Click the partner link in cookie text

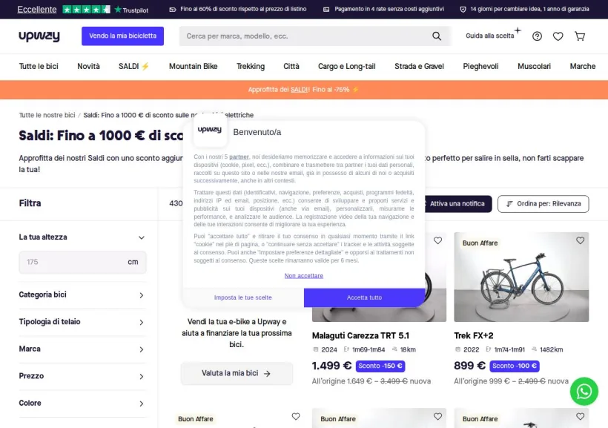239,157
